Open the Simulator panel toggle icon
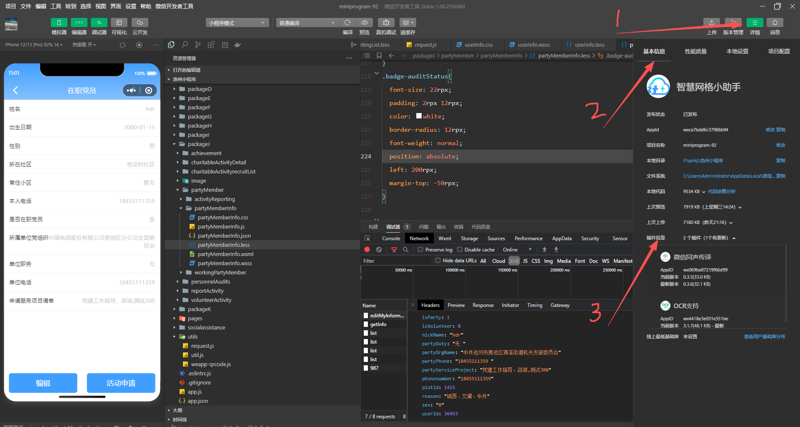Viewport: 800px width, 427px height. coord(59,23)
